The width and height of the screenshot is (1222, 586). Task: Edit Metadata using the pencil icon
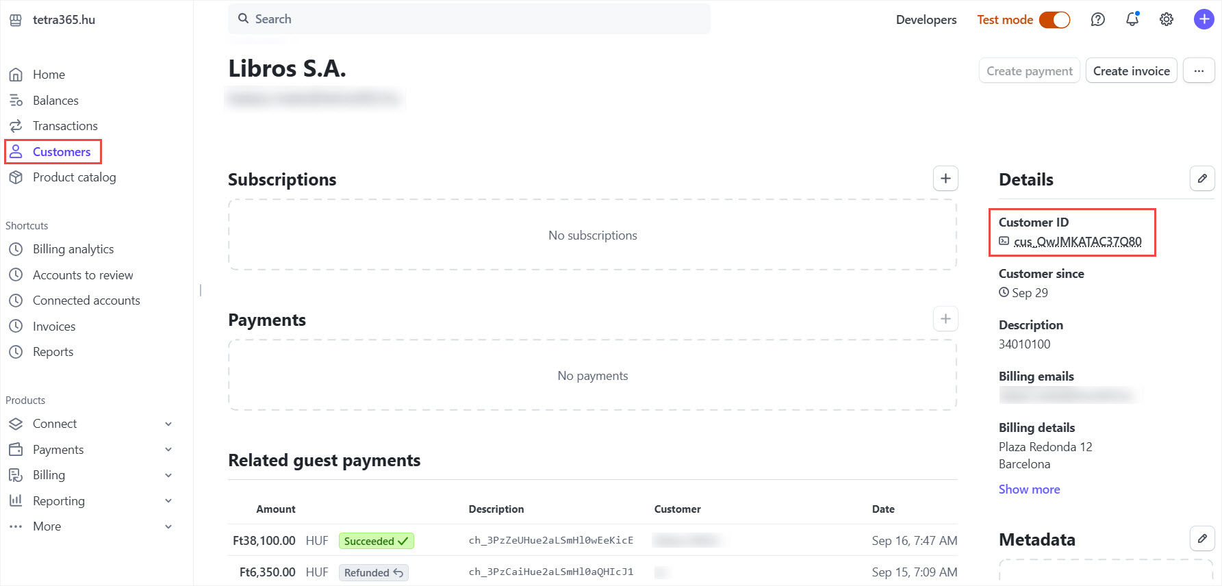[x=1201, y=539]
